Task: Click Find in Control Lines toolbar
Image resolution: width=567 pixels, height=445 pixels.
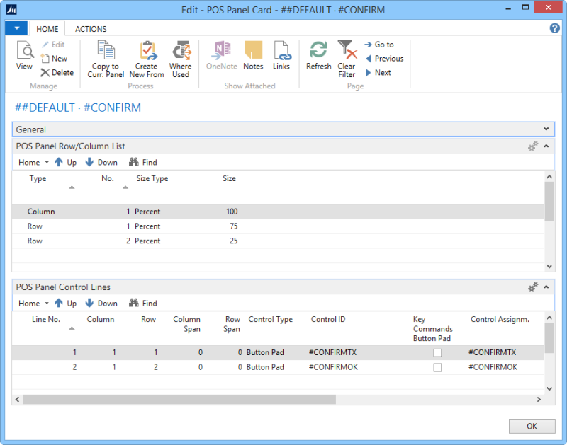Action: point(143,304)
